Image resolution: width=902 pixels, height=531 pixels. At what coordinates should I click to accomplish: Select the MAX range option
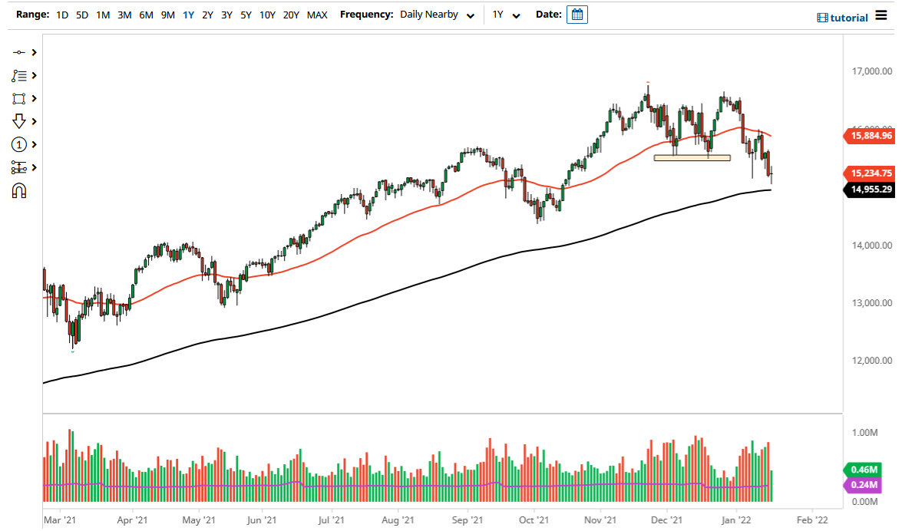317,14
